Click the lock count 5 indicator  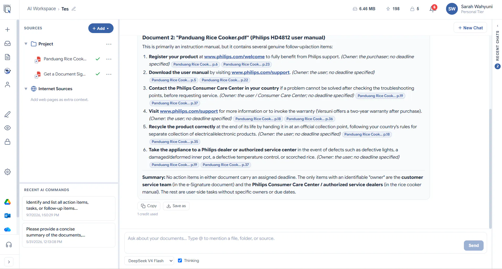pos(414,9)
